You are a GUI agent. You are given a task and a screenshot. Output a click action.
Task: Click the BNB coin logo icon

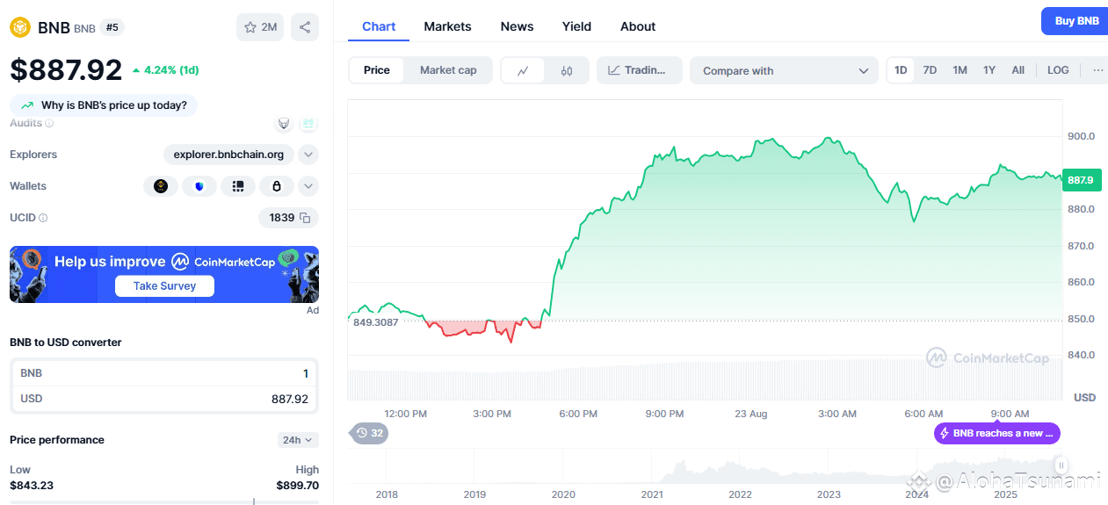click(19, 27)
